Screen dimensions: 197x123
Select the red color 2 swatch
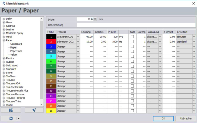click(51, 42)
